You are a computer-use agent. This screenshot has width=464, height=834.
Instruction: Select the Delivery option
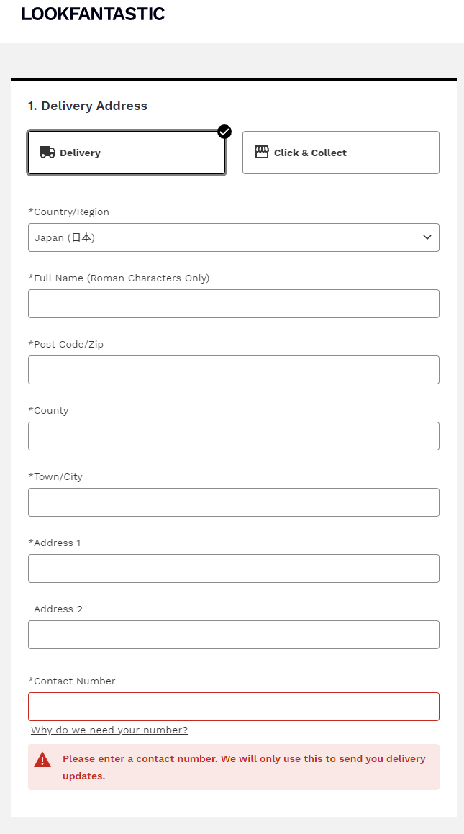pyautogui.click(x=127, y=153)
